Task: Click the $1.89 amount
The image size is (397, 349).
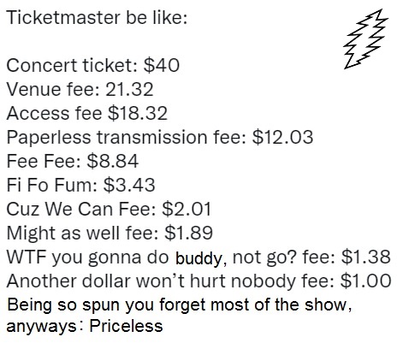Action: tap(188, 233)
